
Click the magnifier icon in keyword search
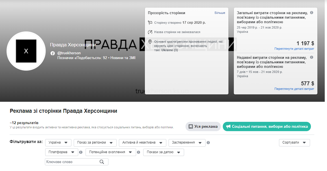(102, 162)
